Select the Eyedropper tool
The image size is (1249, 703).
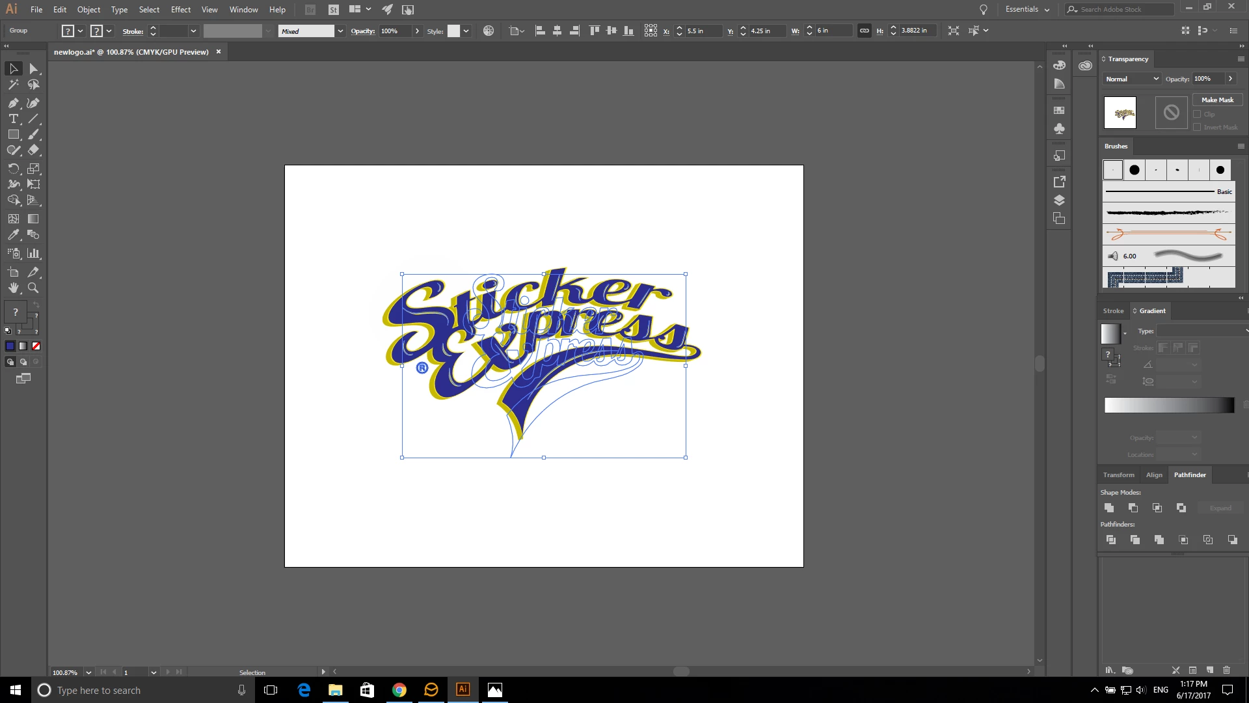13,235
